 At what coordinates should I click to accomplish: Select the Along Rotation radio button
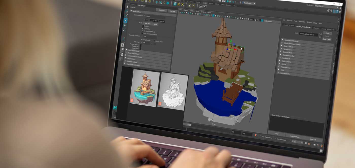(141, 39)
